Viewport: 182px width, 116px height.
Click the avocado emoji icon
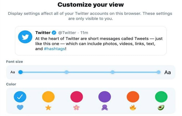161,107
